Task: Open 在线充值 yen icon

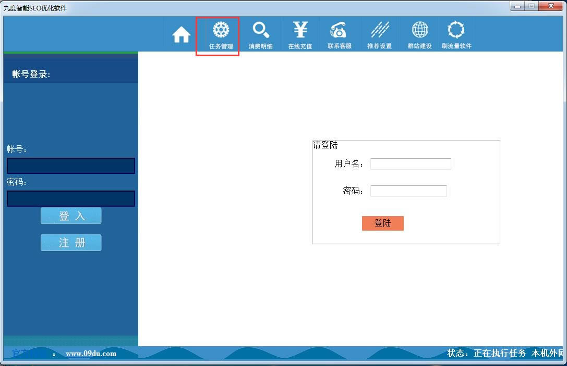Action: pos(300,35)
